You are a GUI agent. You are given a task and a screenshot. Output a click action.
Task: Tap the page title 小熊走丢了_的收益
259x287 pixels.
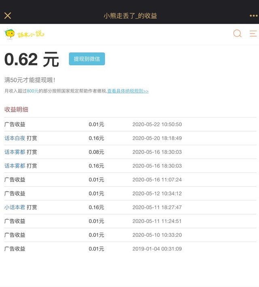pos(130,16)
